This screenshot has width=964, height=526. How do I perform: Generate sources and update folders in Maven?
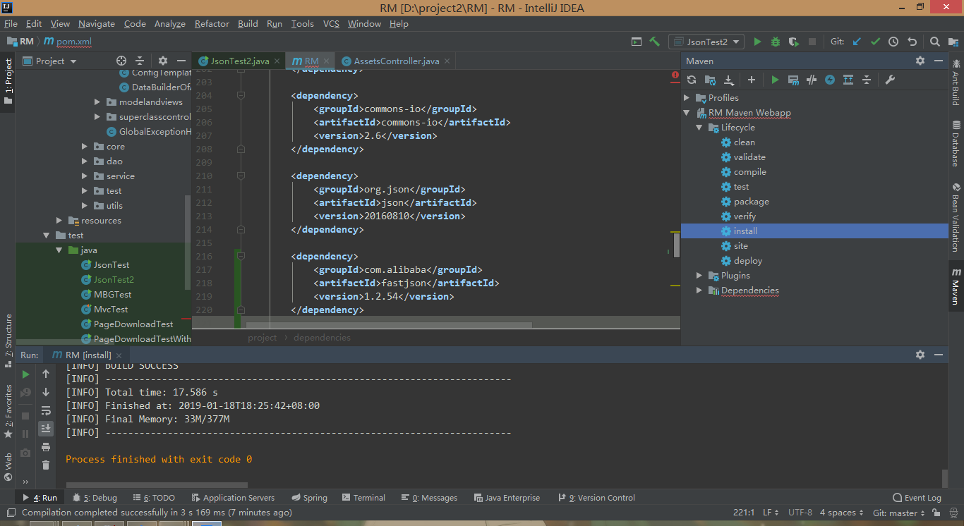711,80
